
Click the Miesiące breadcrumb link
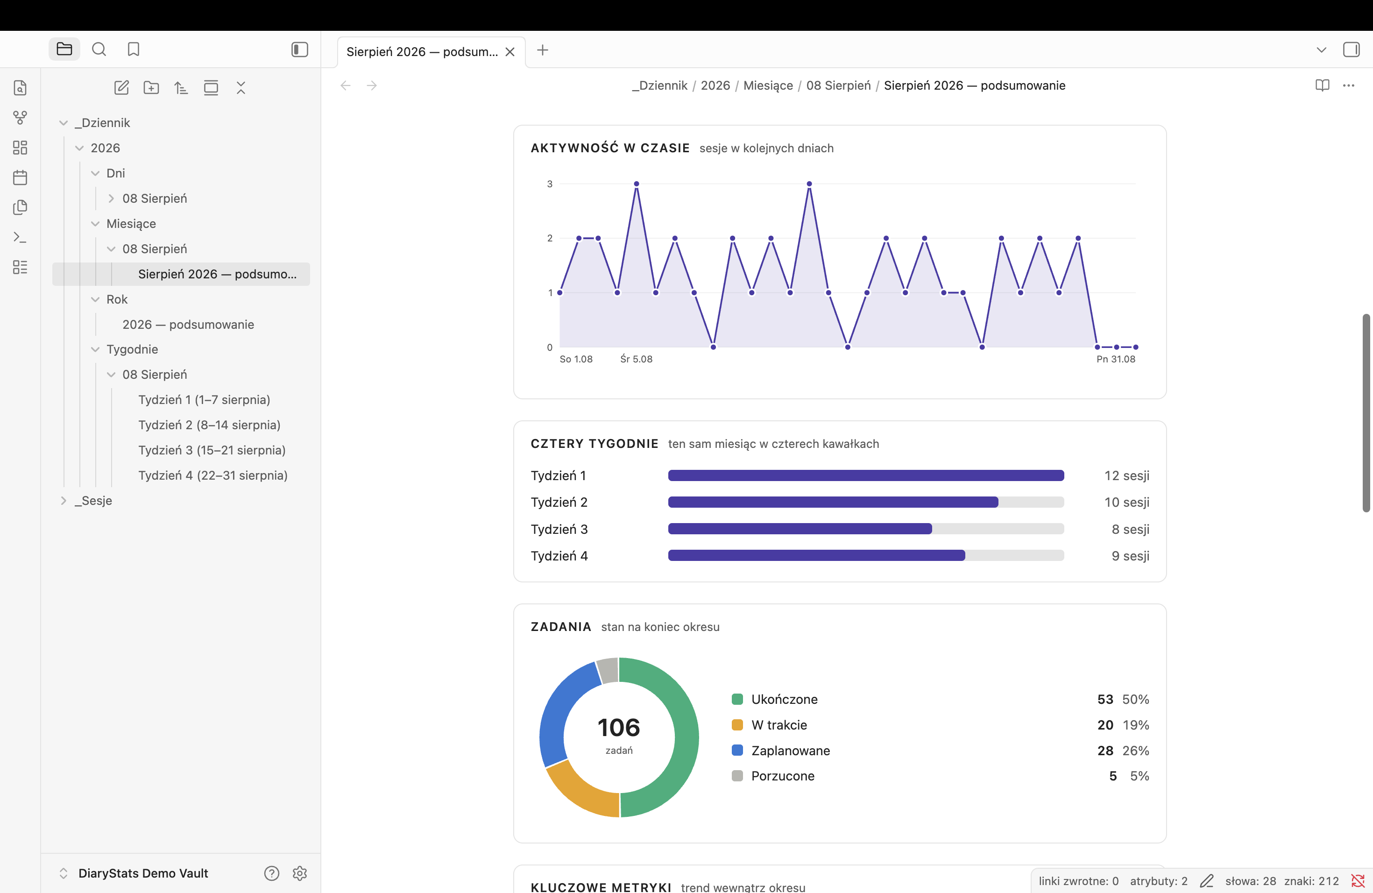(x=768, y=85)
